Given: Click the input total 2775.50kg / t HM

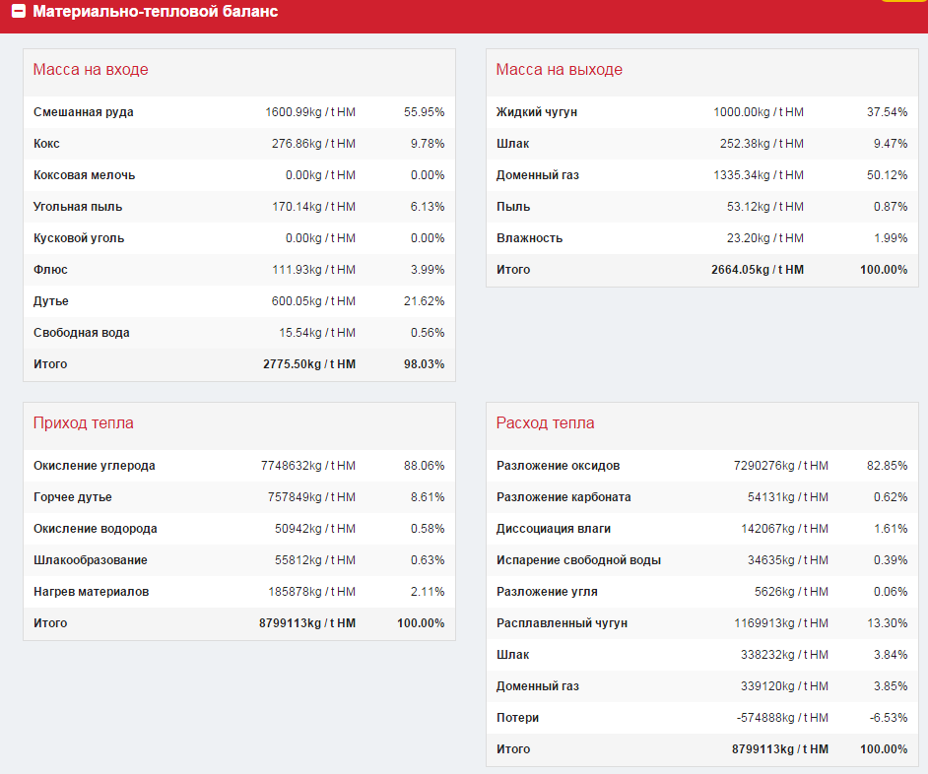Looking at the screenshot, I should 309,364.
